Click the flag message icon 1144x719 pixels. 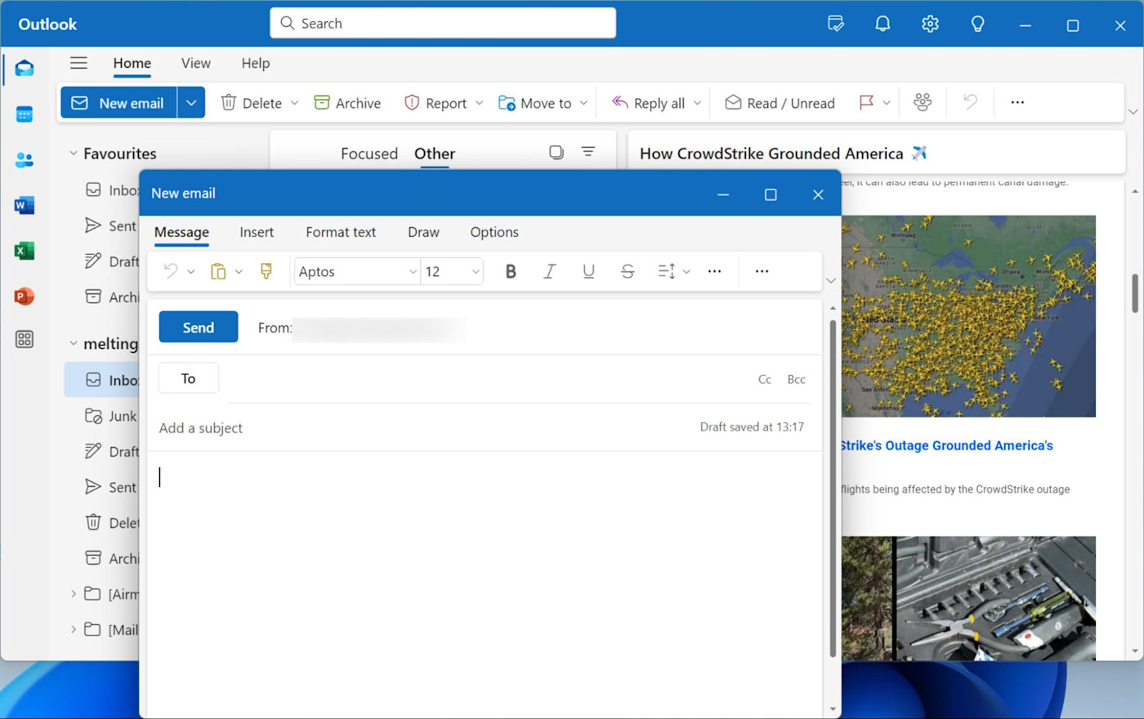(x=866, y=102)
